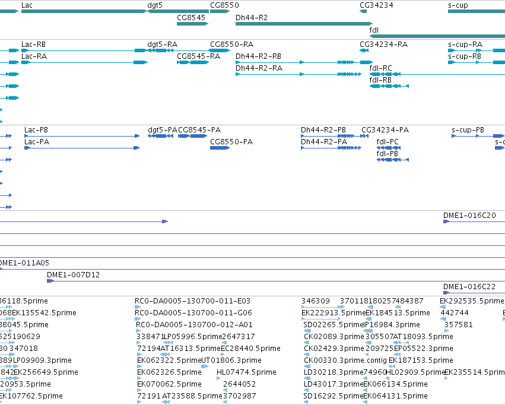The height and width of the screenshot is (405, 505).
Task: Select EST CK00330.3prime.contig
Action: click(x=306, y=366)
